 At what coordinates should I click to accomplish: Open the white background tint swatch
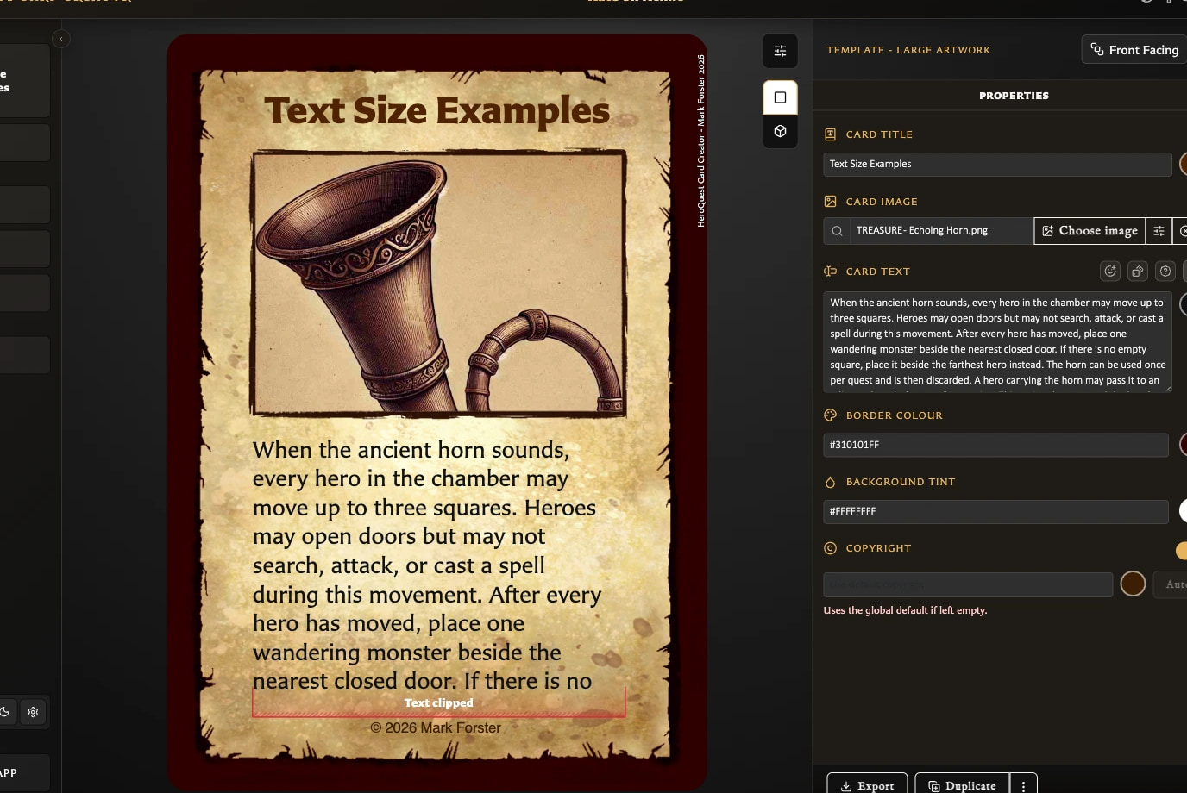1184,511
